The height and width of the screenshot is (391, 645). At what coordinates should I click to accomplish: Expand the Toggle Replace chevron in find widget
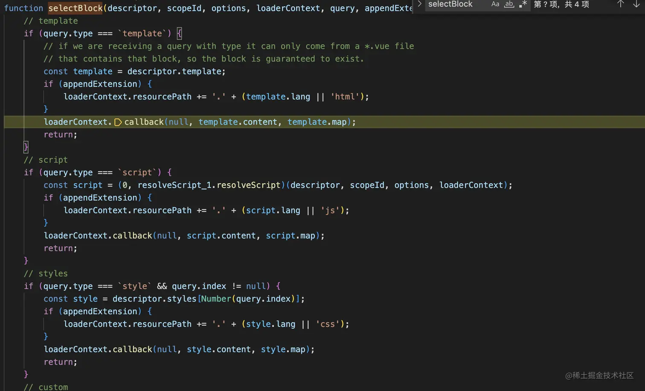click(x=420, y=4)
